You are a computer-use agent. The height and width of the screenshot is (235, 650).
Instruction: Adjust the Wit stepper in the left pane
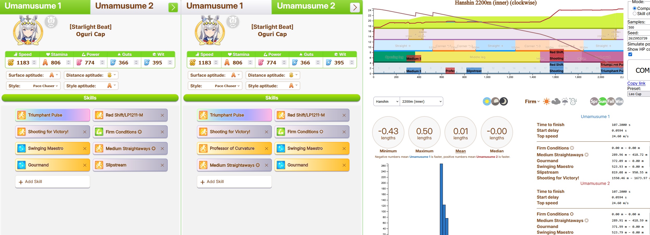[x=170, y=63]
